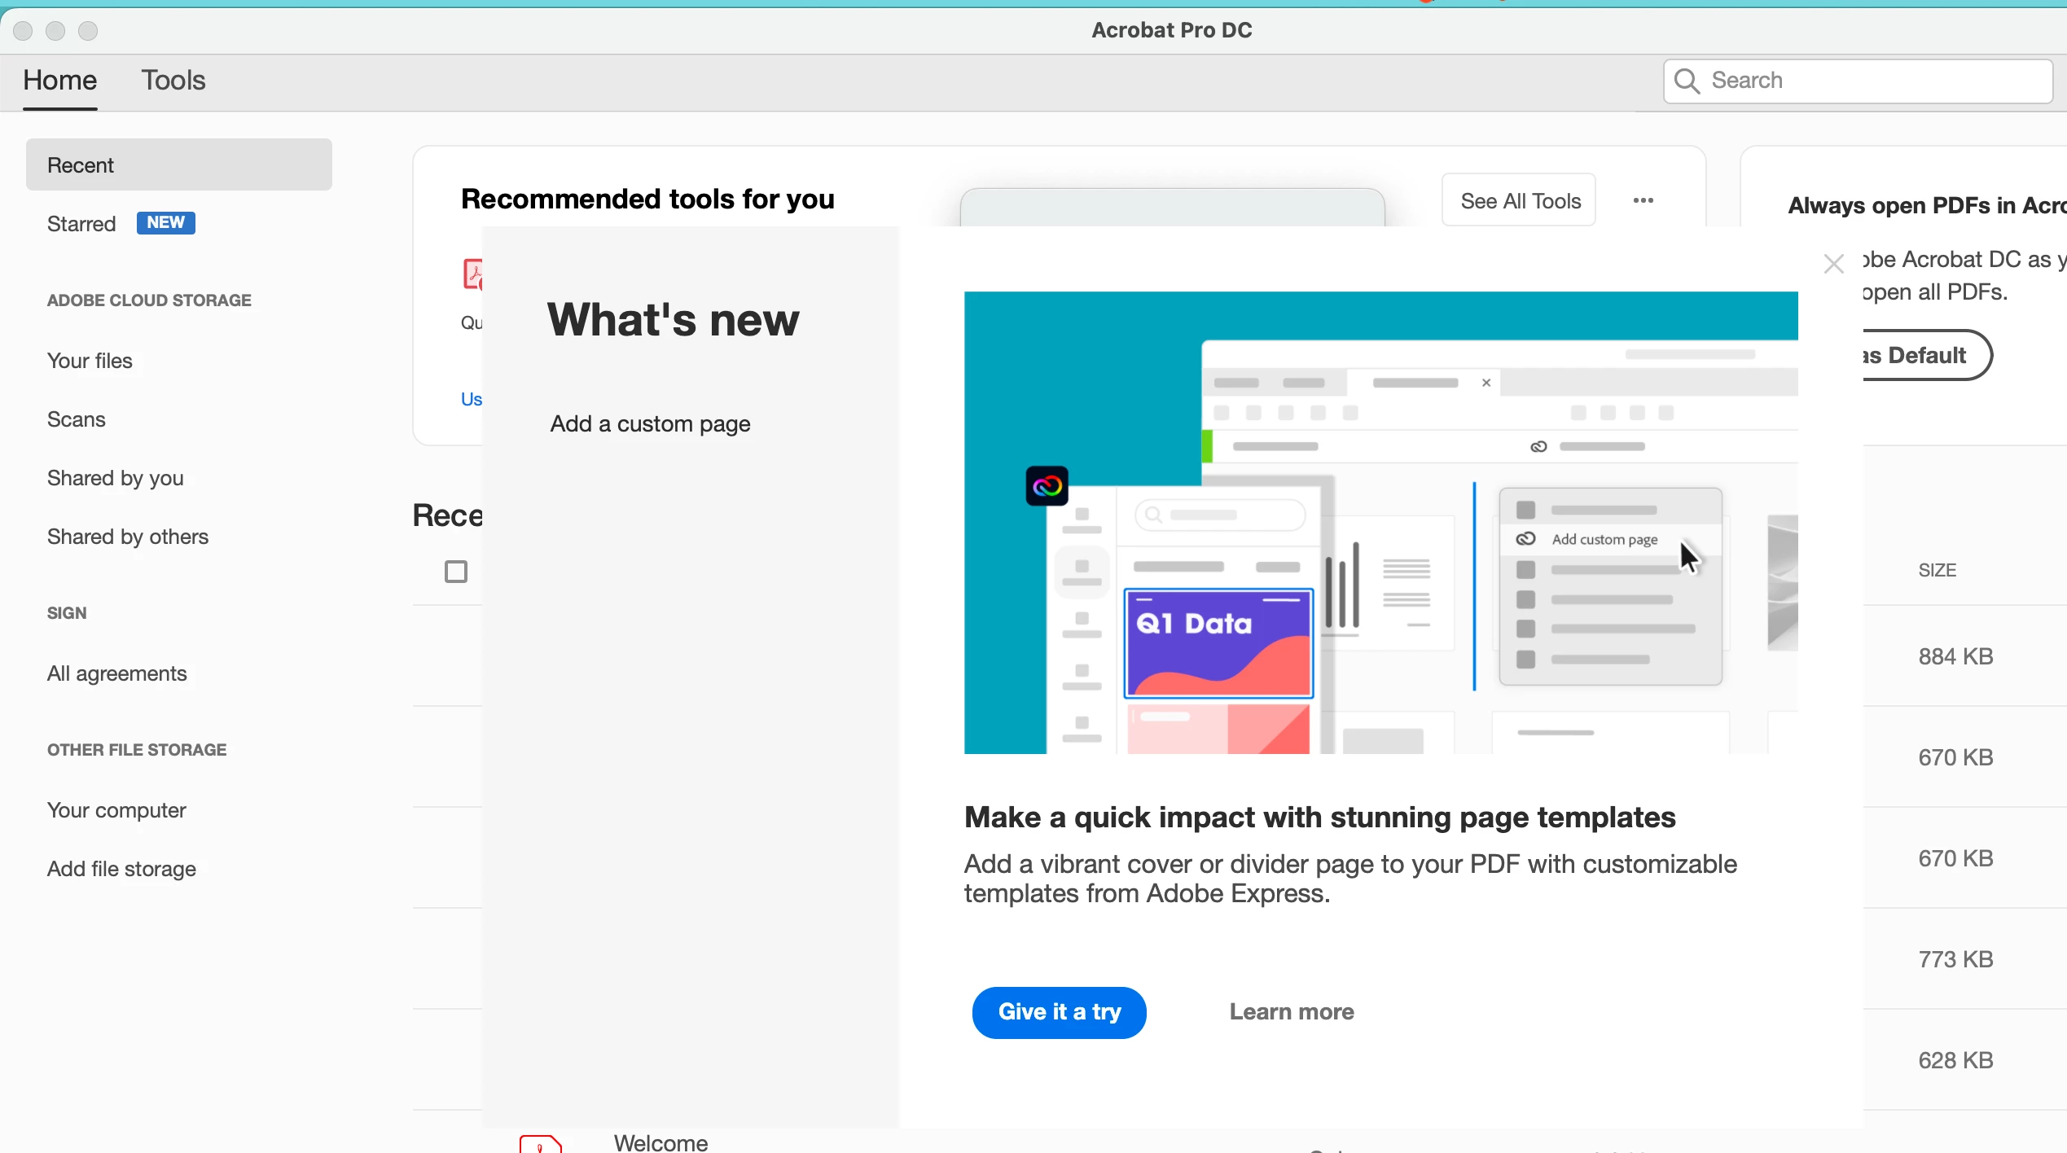Click See All Tools button
The height and width of the screenshot is (1153, 2067).
click(x=1520, y=200)
